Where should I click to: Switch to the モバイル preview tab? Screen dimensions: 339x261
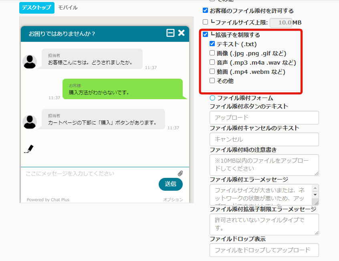coord(68,8)
